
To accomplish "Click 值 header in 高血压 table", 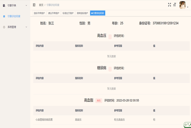I will click(154, 46).
